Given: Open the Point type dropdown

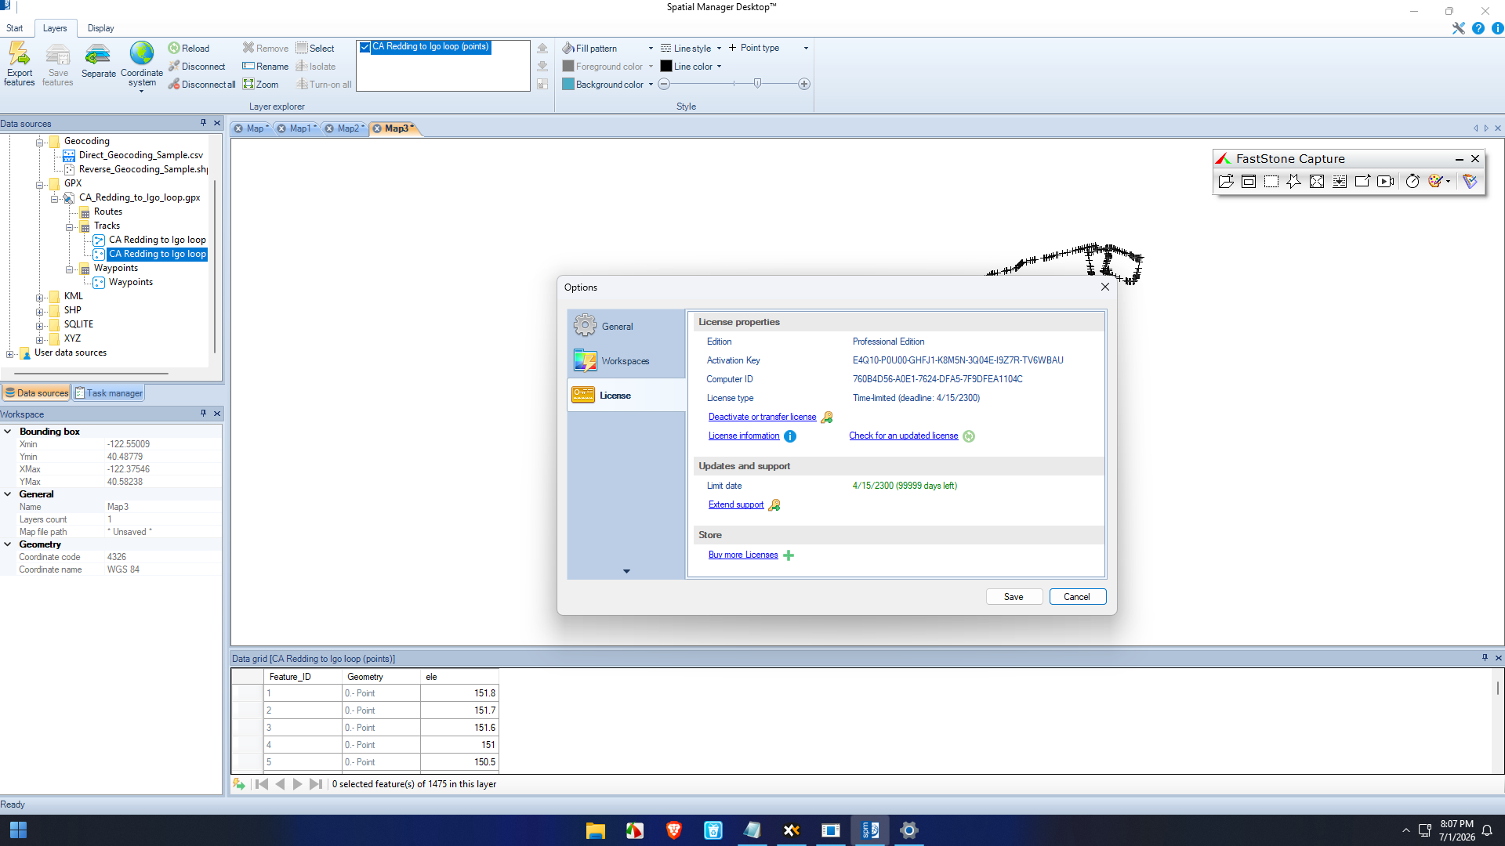Looking at the screenshot, I should click(x=806, y=49).
